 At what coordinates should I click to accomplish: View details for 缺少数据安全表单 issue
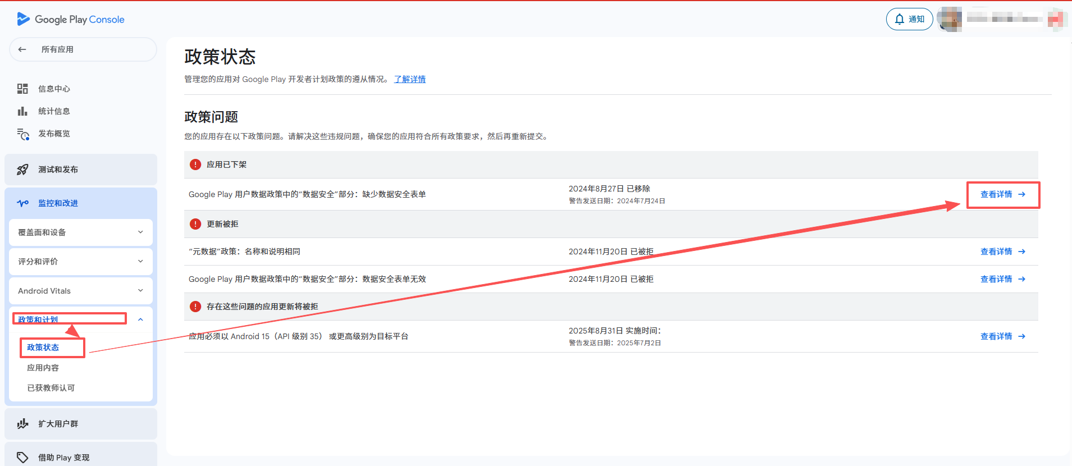coord(1003,194)
